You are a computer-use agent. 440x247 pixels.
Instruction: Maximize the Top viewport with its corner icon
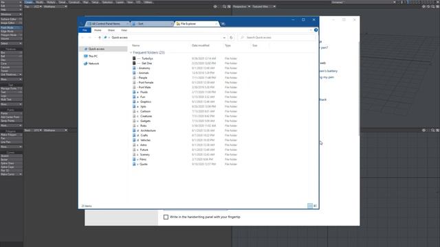point(229,6)
